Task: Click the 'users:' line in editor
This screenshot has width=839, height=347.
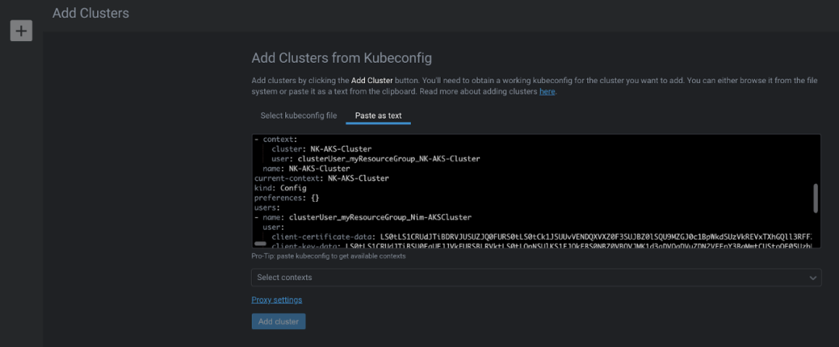Action: pos(267,207)
